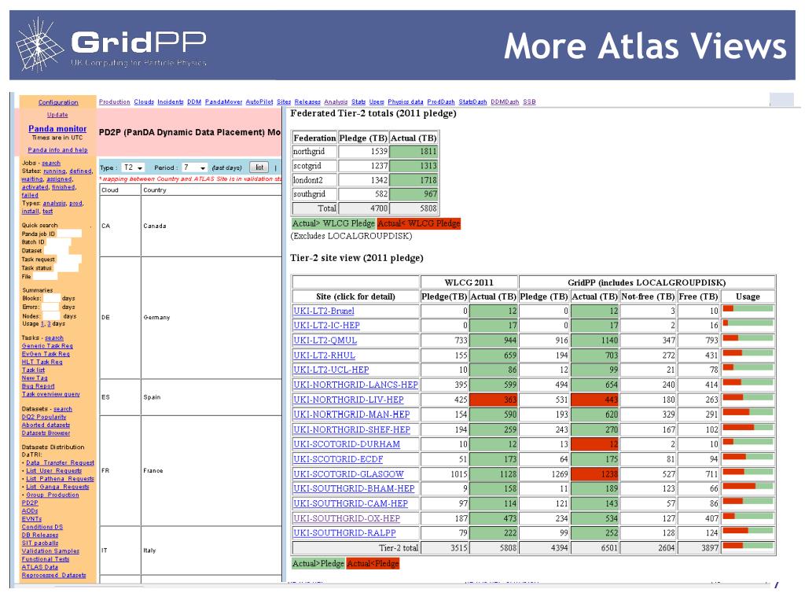805x604 pixels.
Task: Open UKI-SOUTHGRID-OX-HEP site detail
Action: tap(347, 518)
